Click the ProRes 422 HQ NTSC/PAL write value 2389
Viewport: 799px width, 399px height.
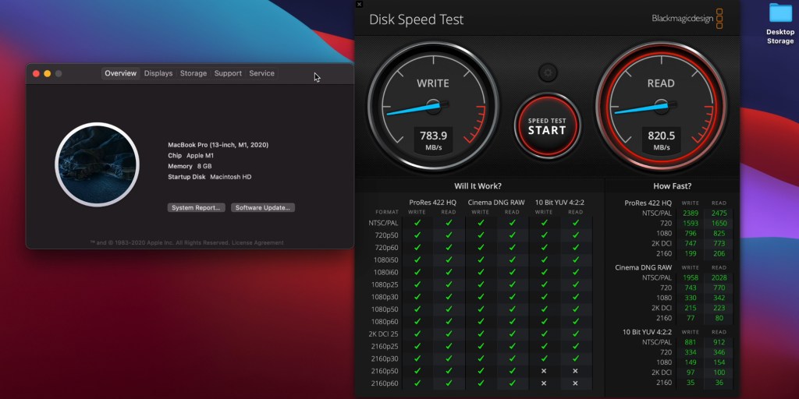point(691,214)
